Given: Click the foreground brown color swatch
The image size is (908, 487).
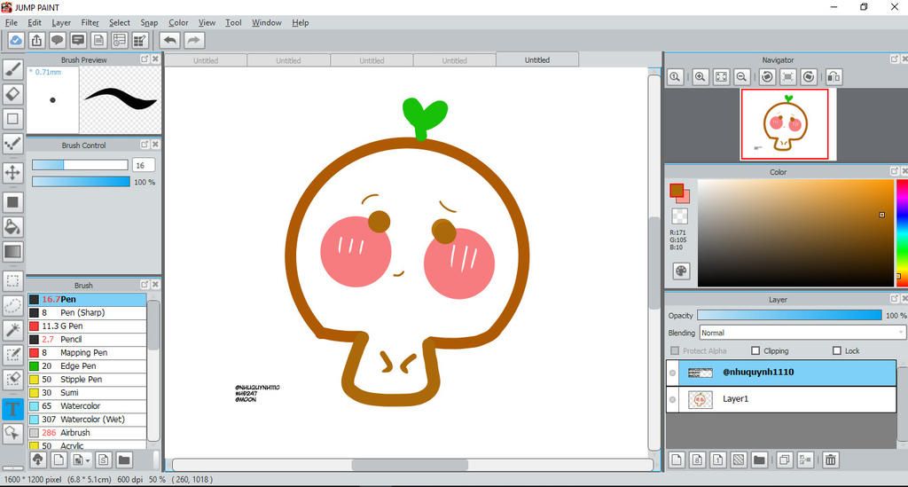Looking at the screenshot, I should pyautogui.click(x=677, y=189).
